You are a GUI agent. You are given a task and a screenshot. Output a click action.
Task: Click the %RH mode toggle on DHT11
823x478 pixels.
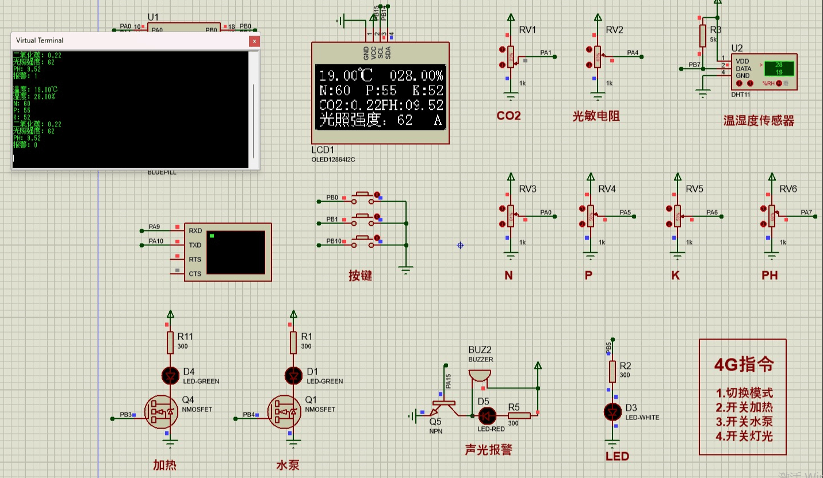click(x=779, y=83)
